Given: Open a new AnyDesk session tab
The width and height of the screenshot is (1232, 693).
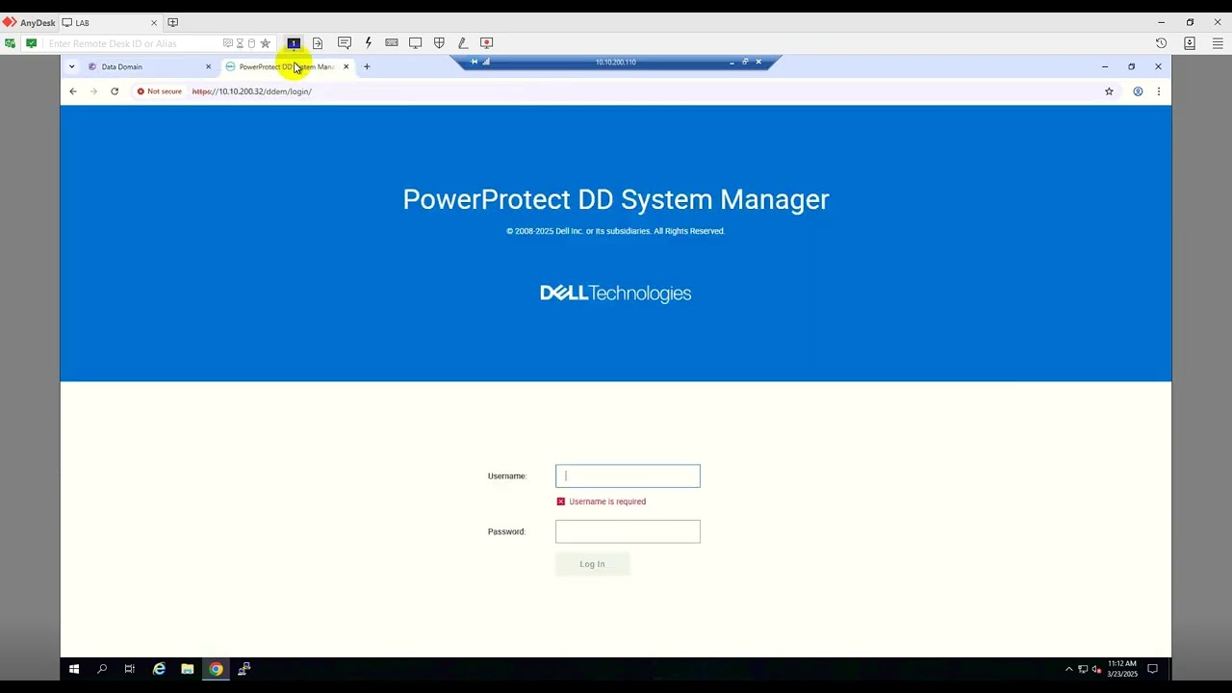Looking at the screenshot, I should 173,22.
